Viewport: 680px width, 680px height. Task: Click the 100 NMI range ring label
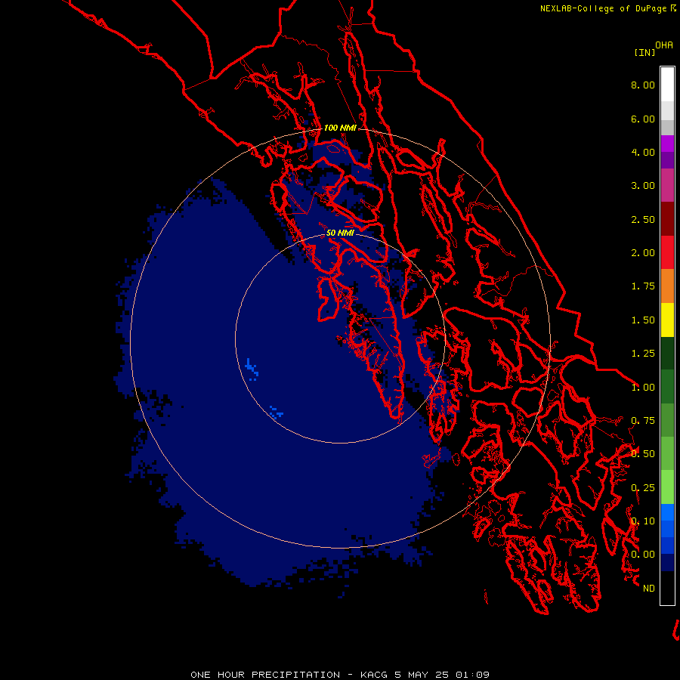tap(340, 128)
